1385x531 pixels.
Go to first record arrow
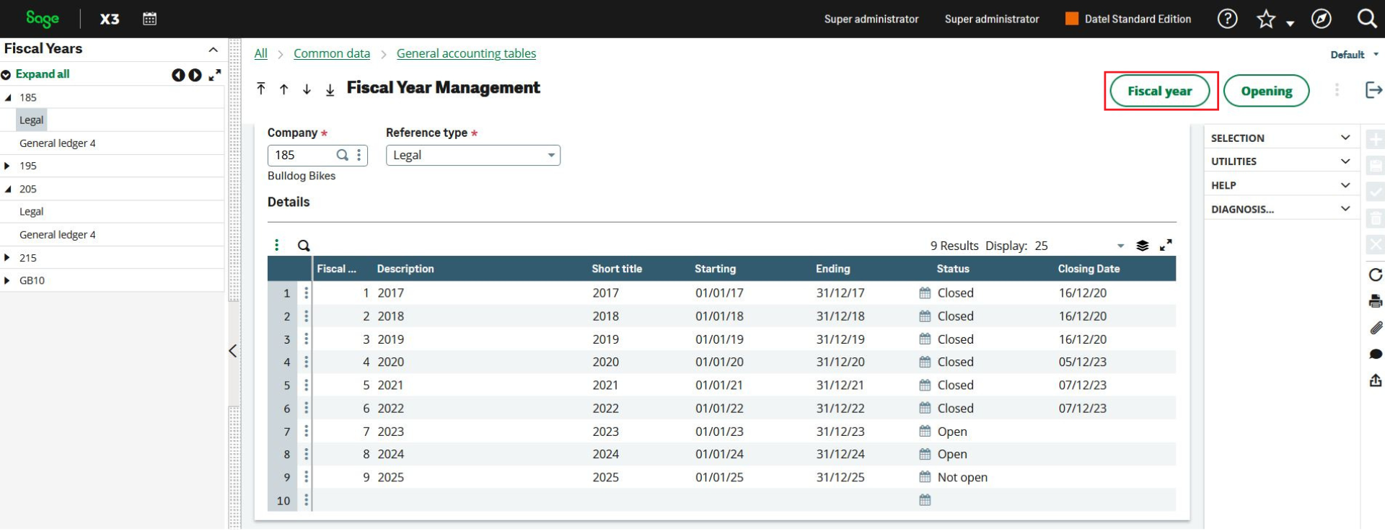click(x=261, y=89)
